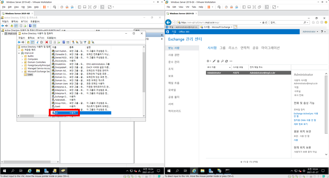329x178 pixels.
Task: Expand Domain Controllers tree node
Action: pyautogui.click(x=22, y=62)
